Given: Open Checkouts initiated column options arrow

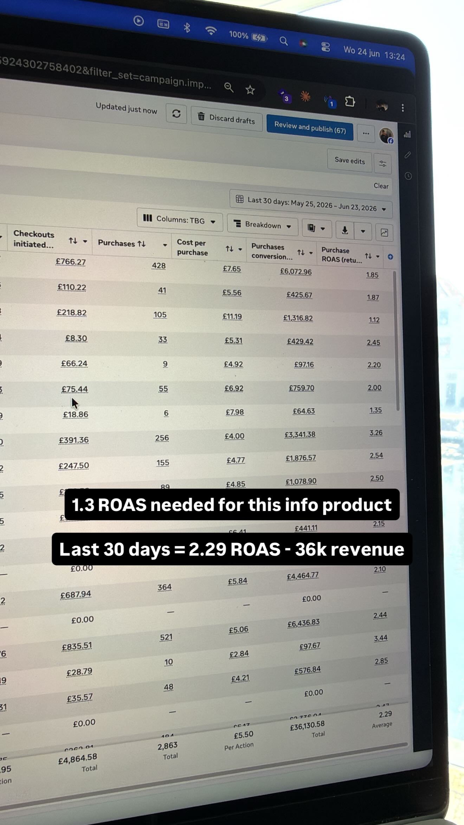Looking at the screenshot, I should [x=85, y=242].
